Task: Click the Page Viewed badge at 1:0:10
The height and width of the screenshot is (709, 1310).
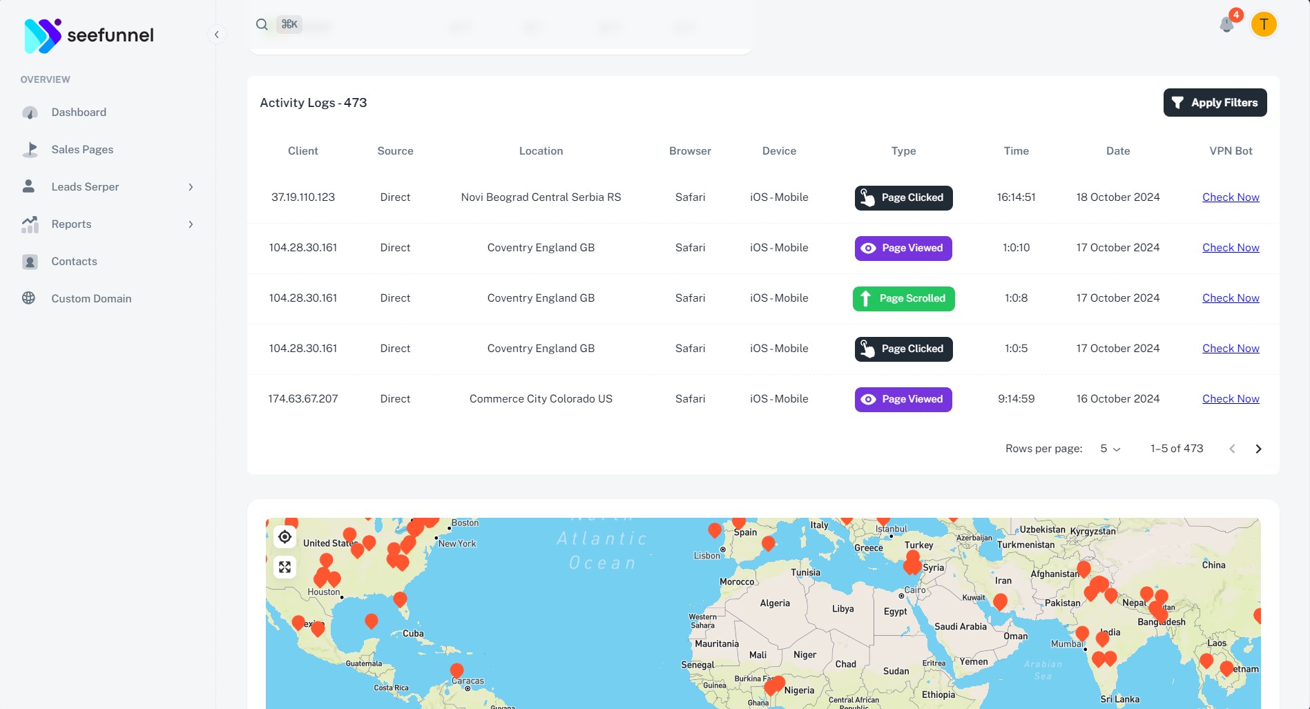Action: pos(903,249)
